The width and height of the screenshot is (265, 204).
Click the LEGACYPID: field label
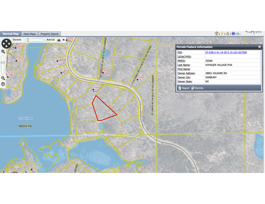click(184, 57)
